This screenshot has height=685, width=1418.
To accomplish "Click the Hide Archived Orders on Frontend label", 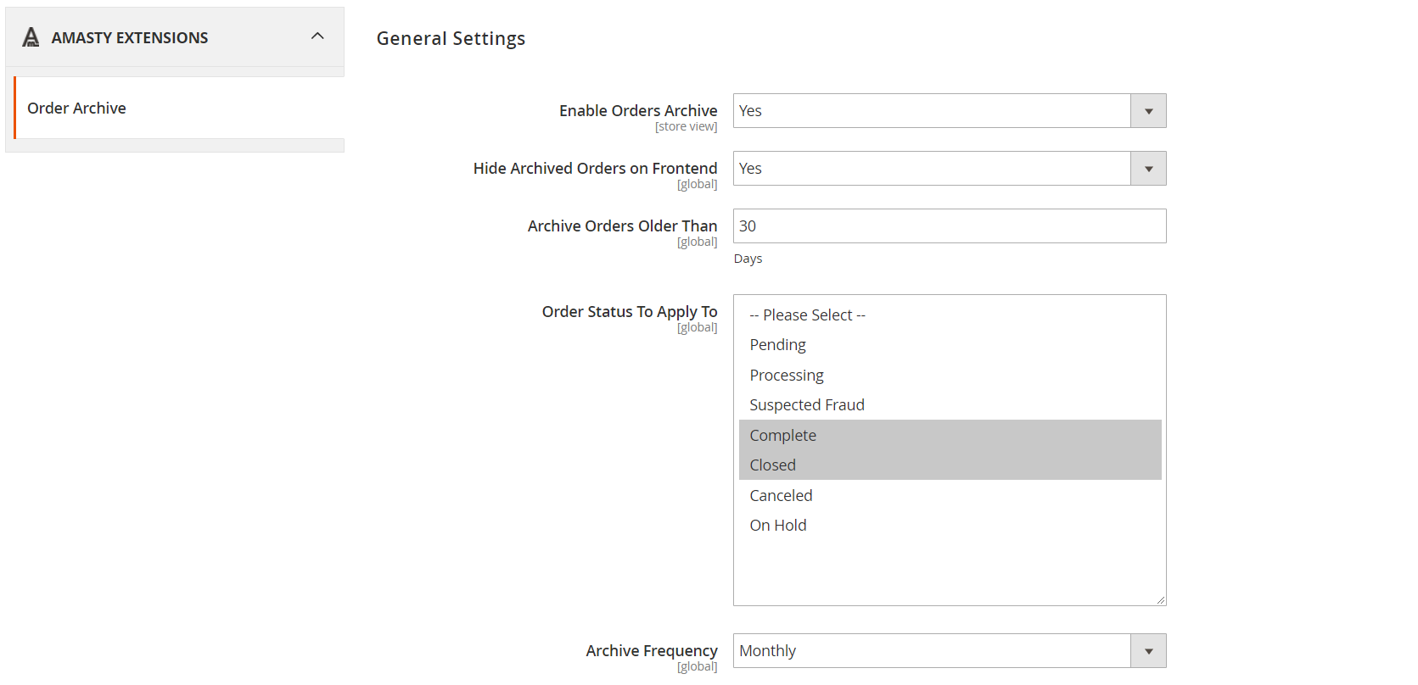I will pos(595,169).
